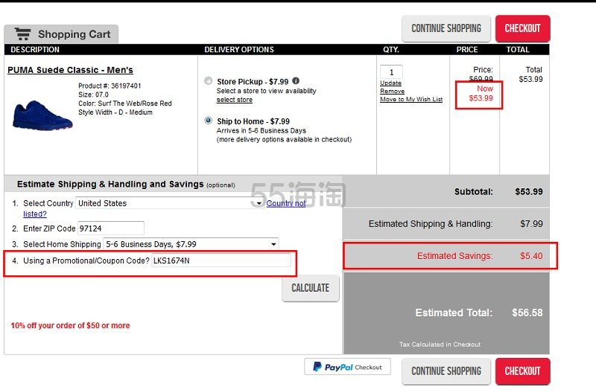Click the Update quantity link

390,83
